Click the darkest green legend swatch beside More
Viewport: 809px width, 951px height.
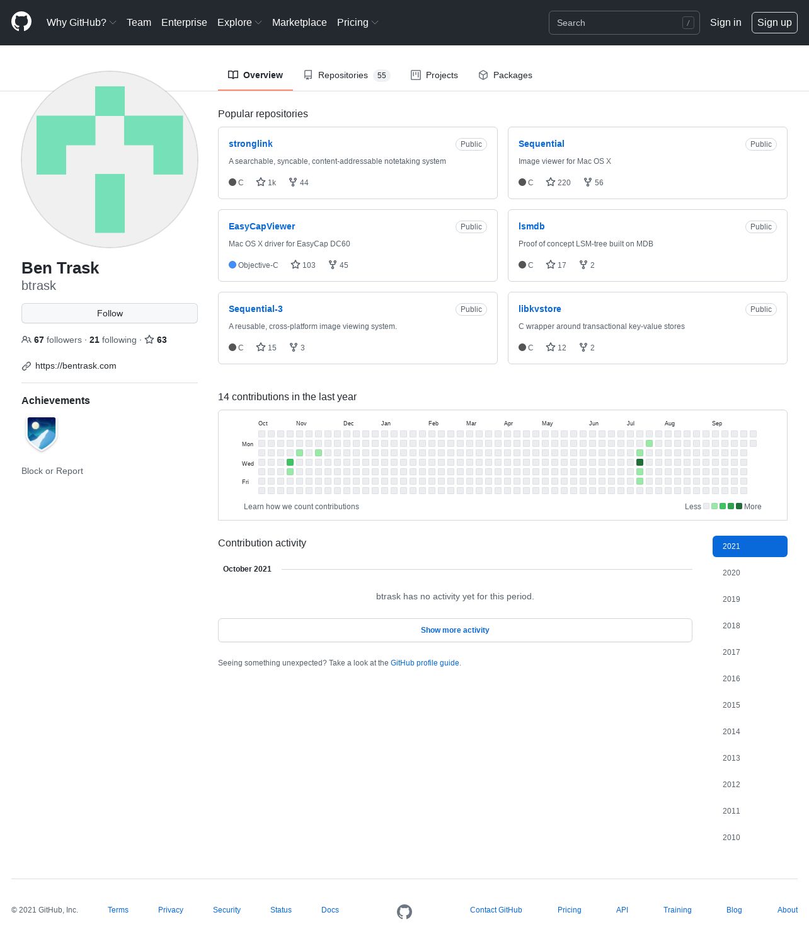click(739, 506)
